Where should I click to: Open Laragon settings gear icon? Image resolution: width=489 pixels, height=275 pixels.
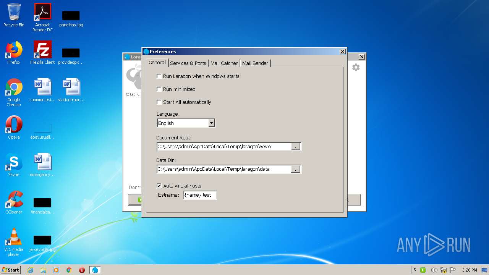point(356,68)
